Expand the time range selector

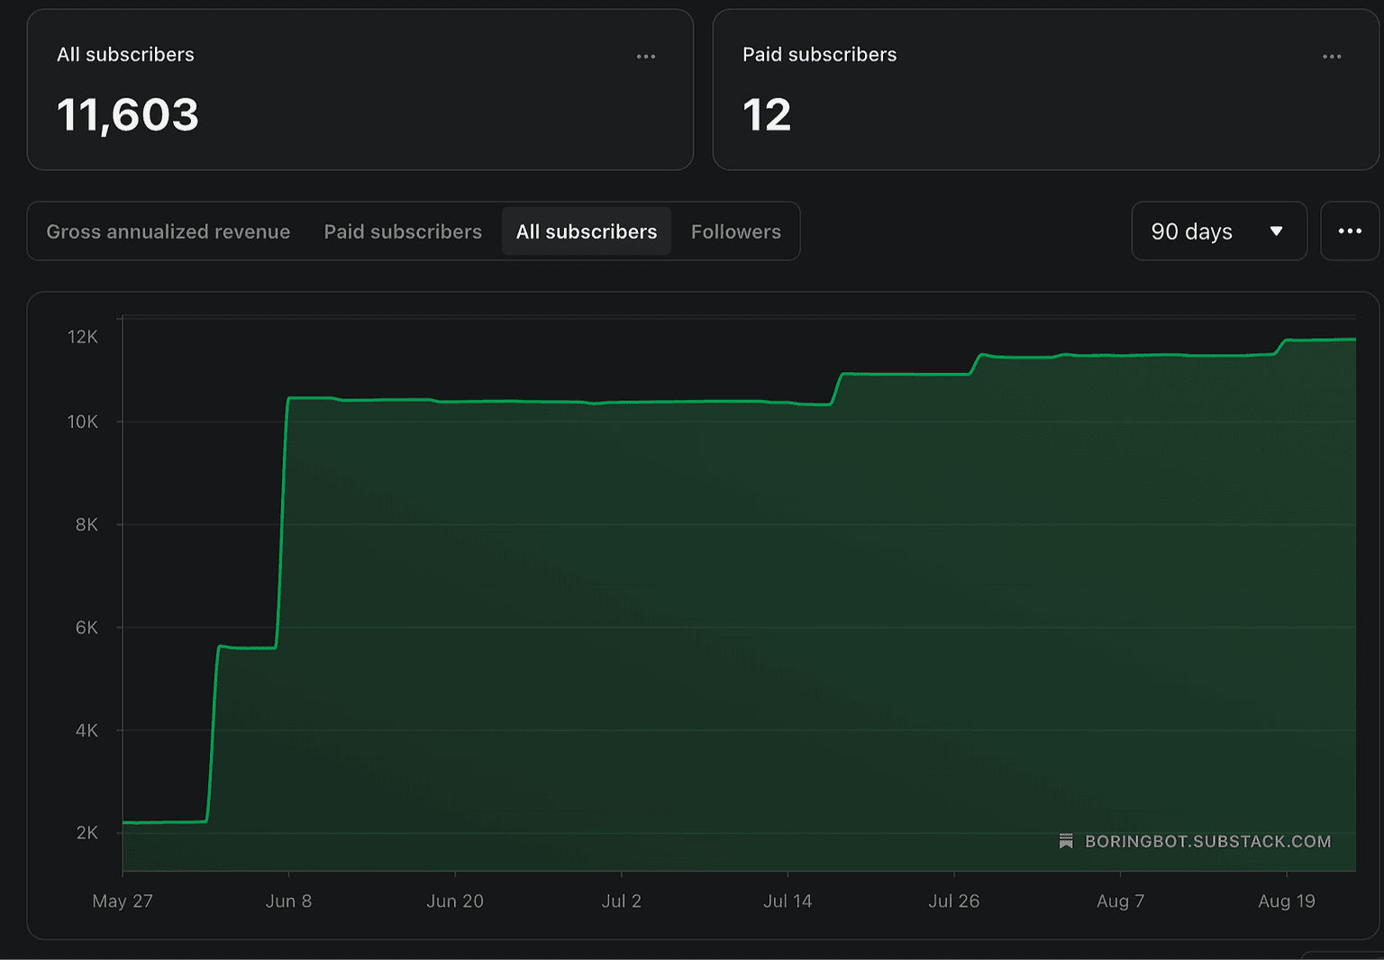click(1219, 231)
